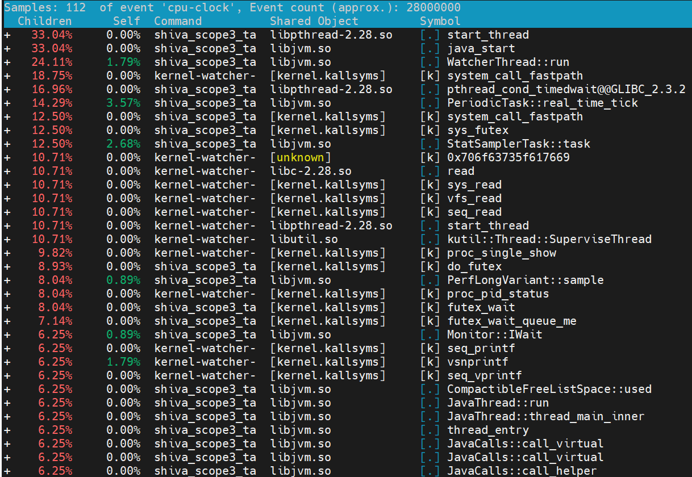Viewport: 692px width, 477px height.
Task: Expand the WatcherThread::run entry's plus marker
Action: [7, 62]
